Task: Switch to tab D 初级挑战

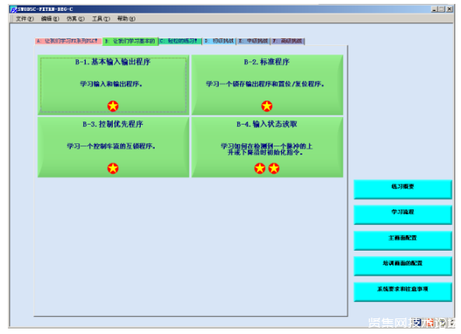Action: [x=220, y=41]
